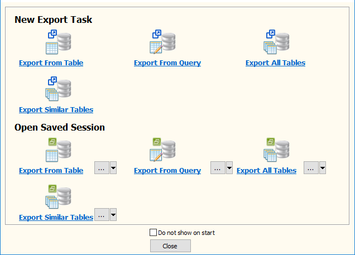Open Export All Tables link in New Export Task
355x255 pixels.
tap(276, 62)
